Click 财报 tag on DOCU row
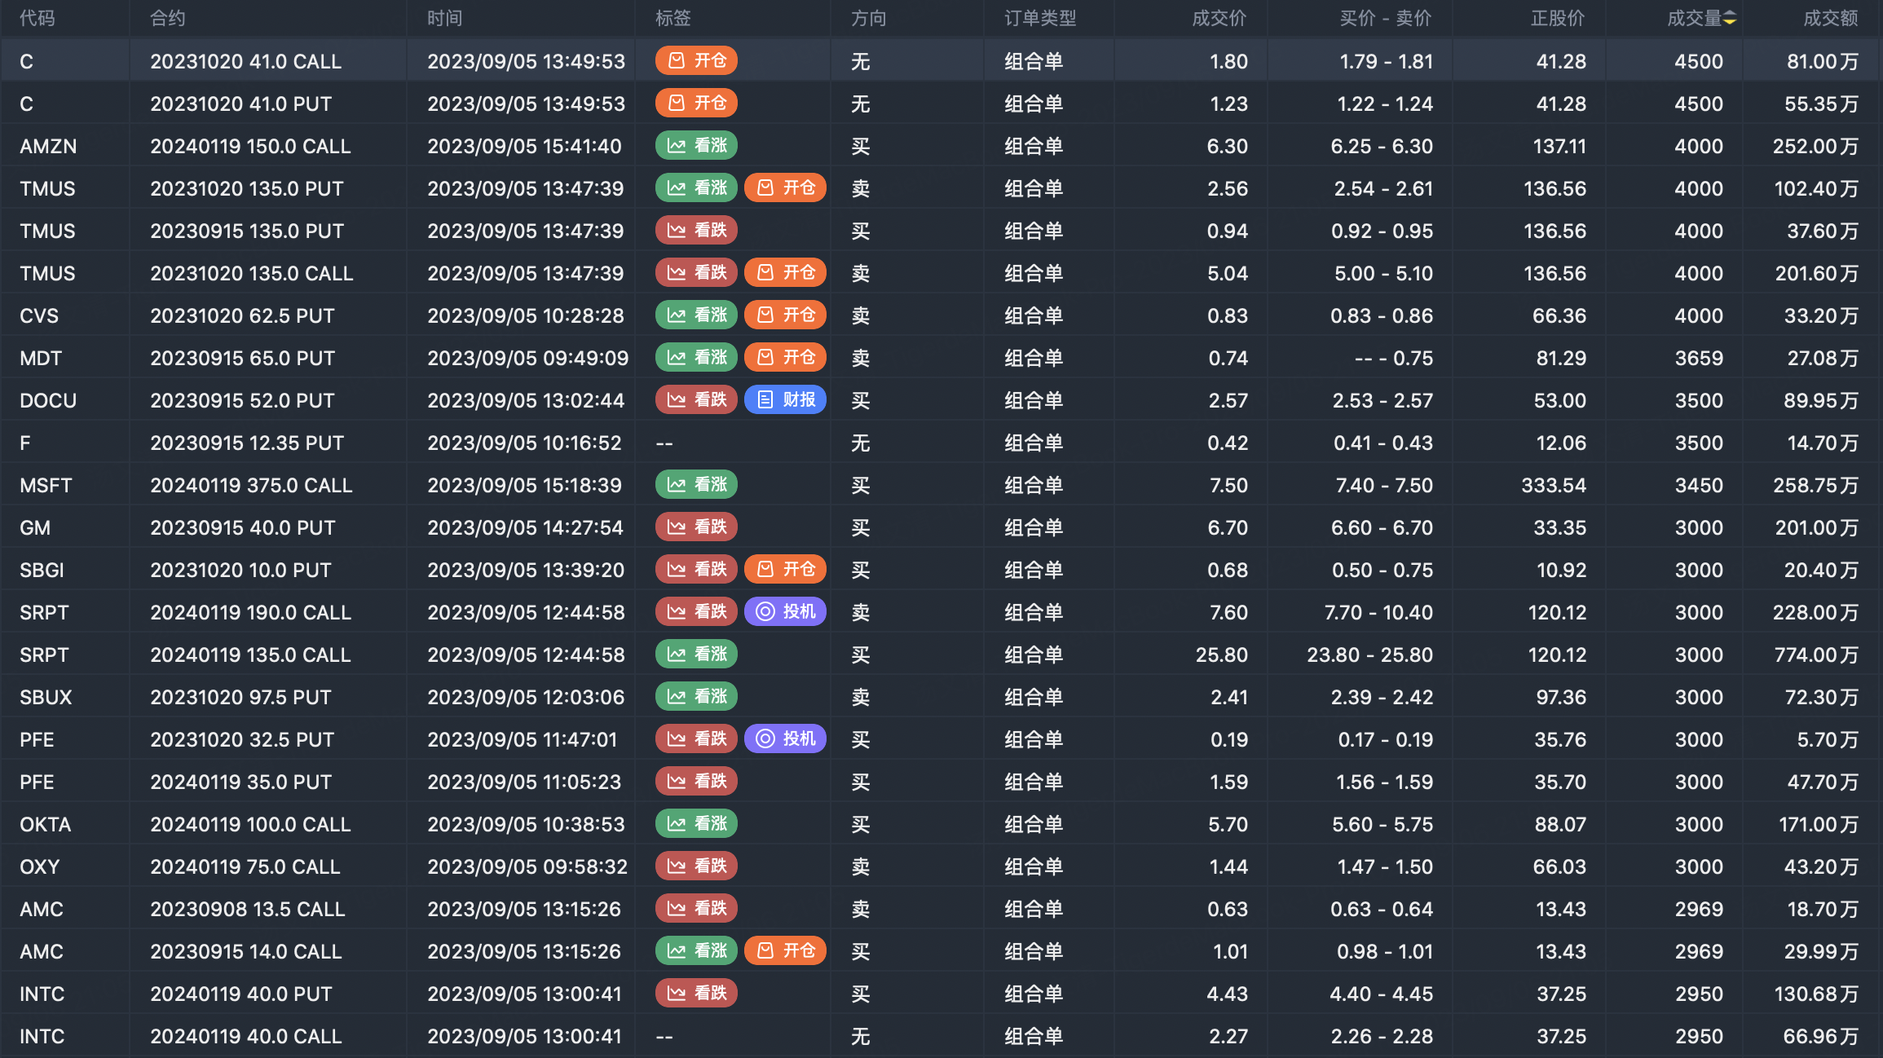1883x1058 pixels. (x=786, y=400)
